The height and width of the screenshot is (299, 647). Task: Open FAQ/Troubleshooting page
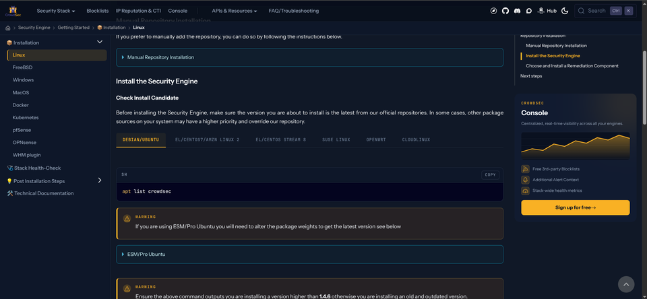coord(293,11)
